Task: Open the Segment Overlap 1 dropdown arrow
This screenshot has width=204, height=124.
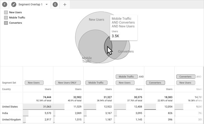Action: coord(46,5)
